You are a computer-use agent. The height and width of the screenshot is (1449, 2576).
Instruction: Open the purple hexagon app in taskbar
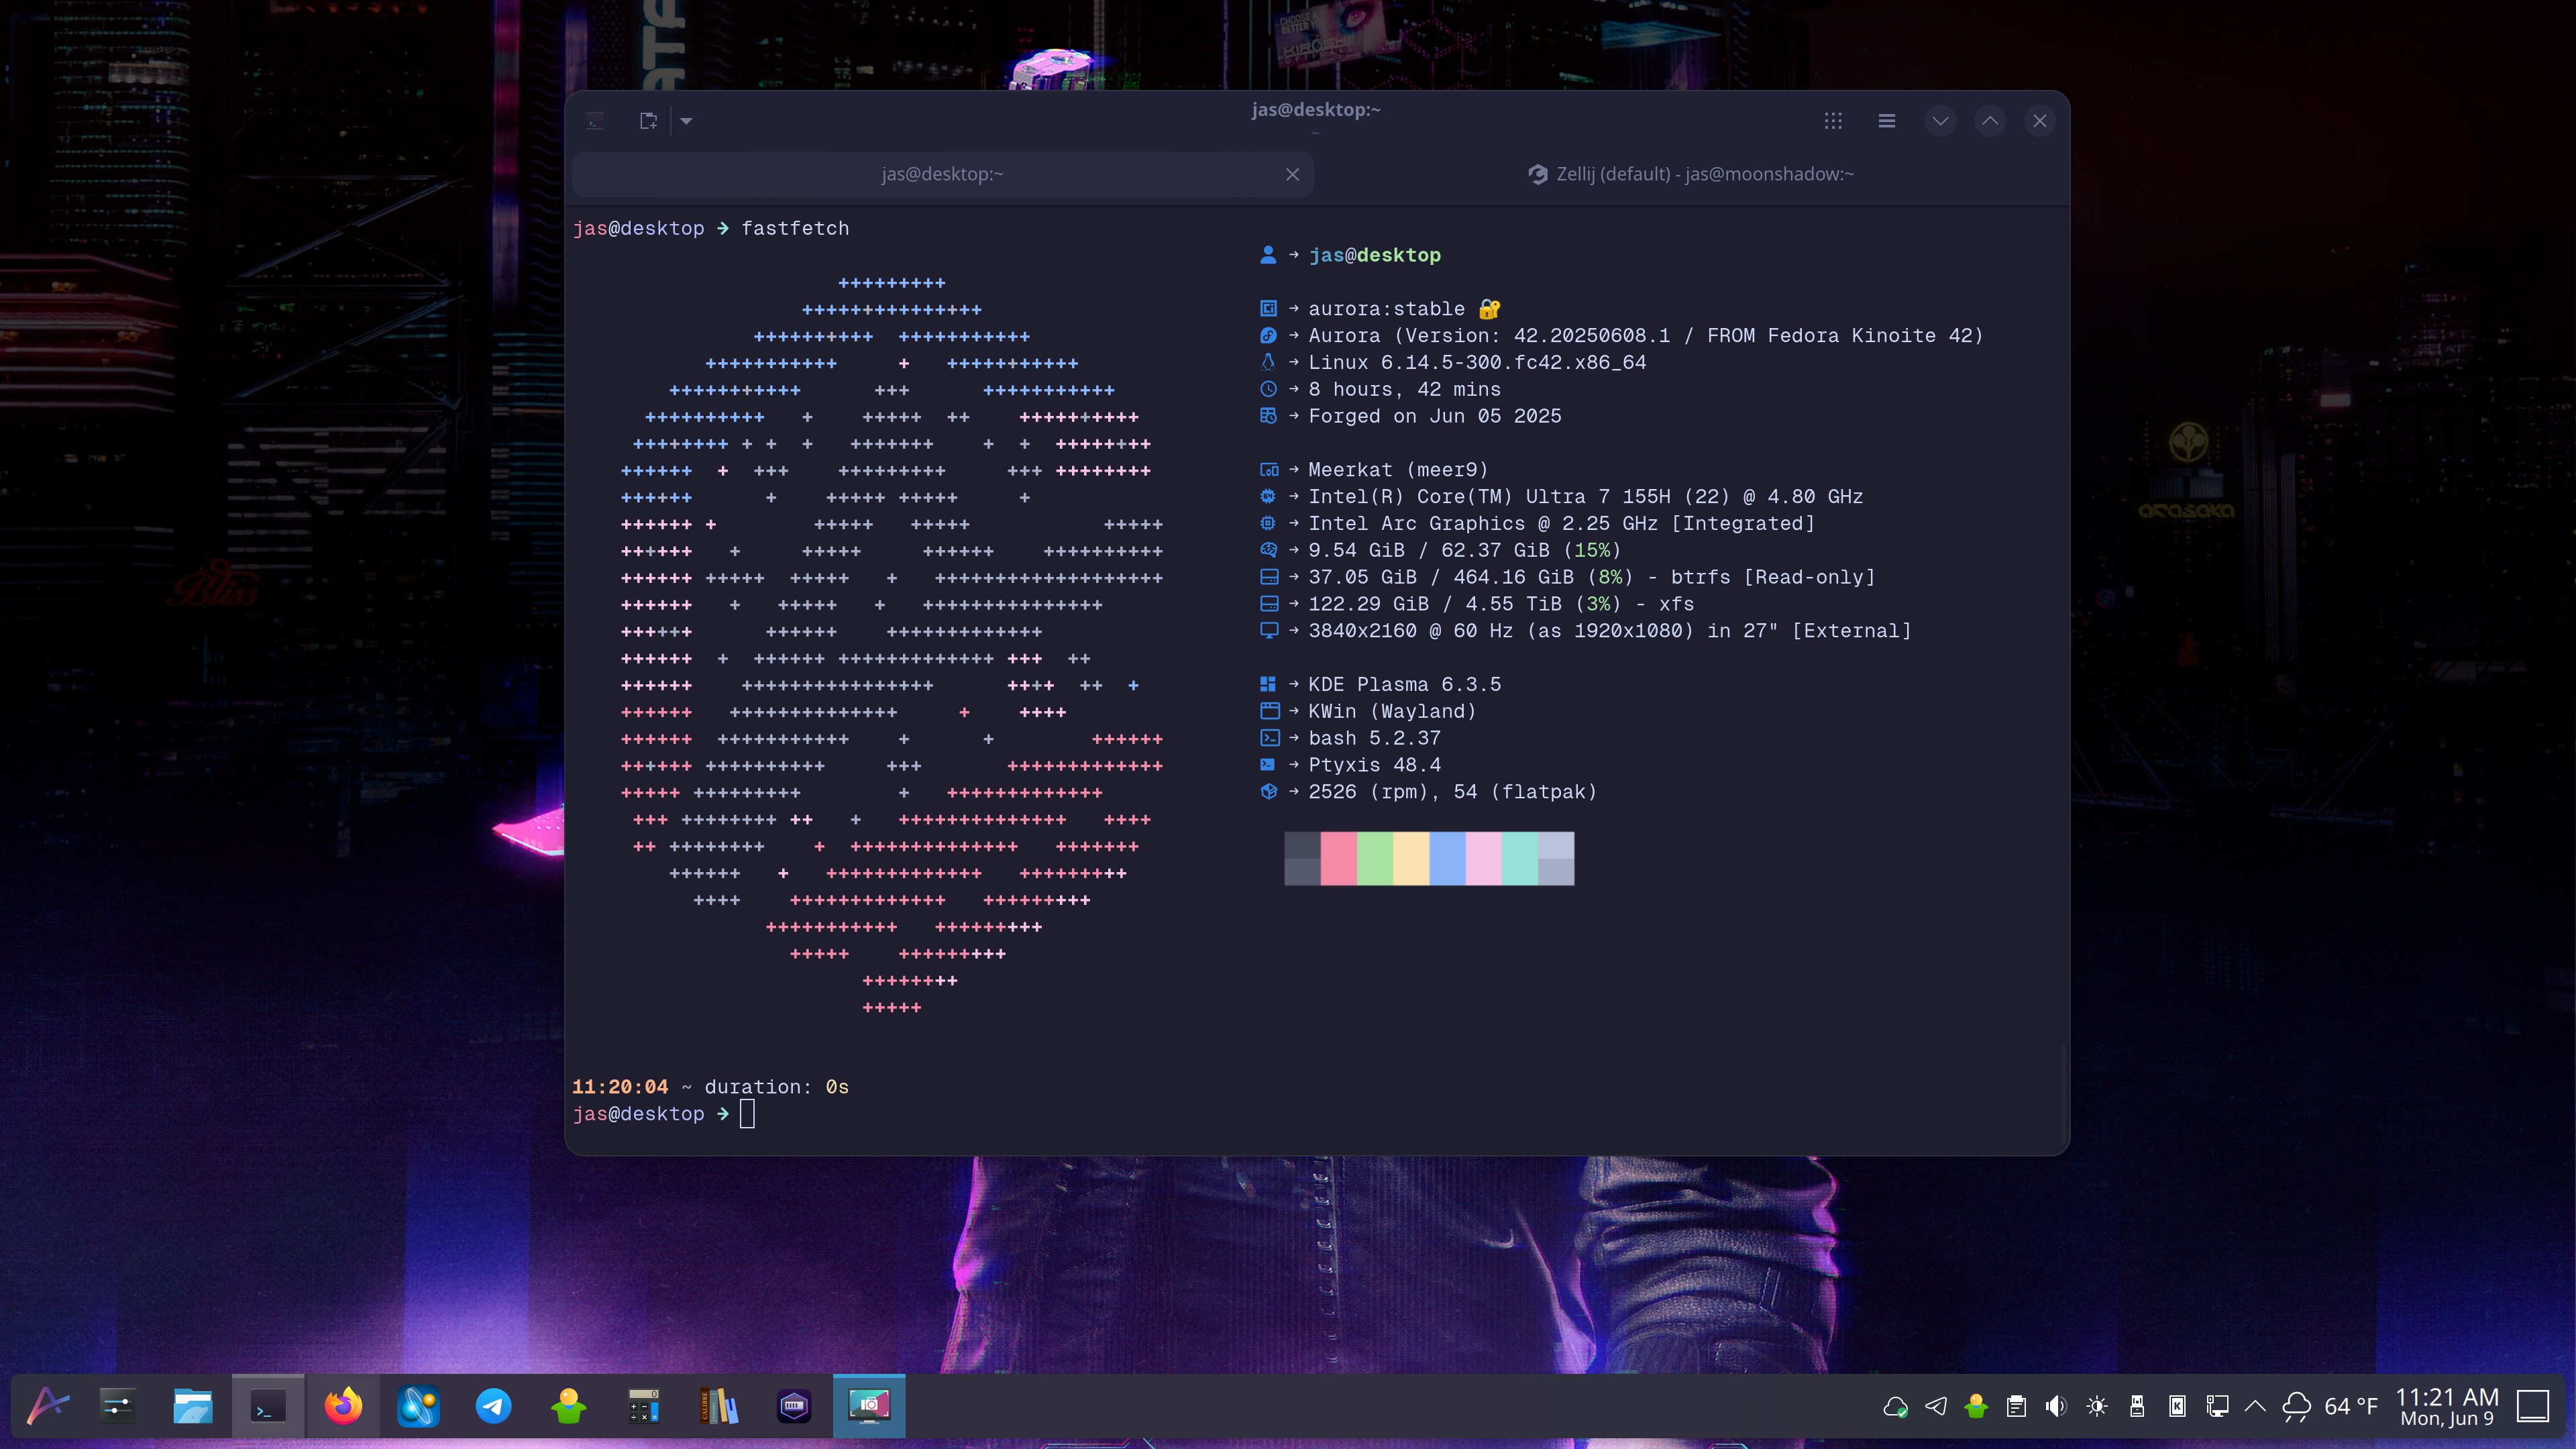(x=794, y=1406)
